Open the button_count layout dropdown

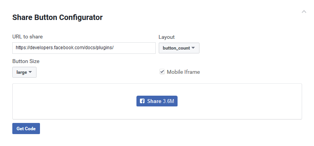click(179, 48)
